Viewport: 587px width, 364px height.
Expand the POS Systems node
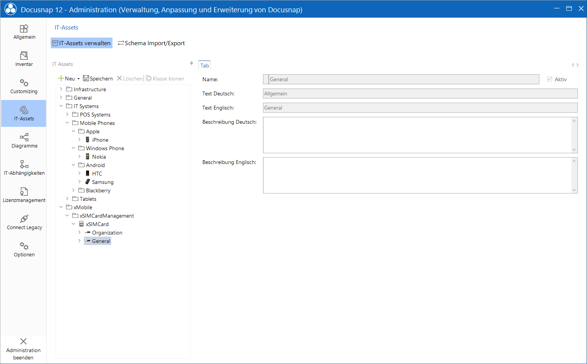point(67,115)
